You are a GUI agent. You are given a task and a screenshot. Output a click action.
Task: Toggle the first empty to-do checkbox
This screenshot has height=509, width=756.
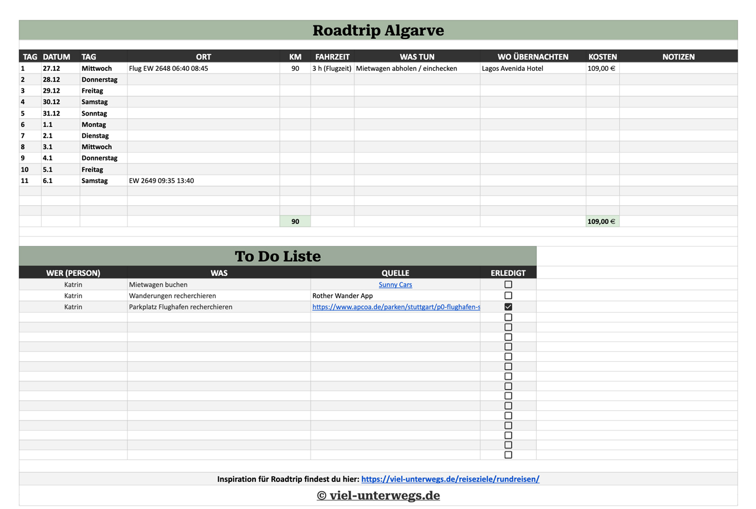tap(508, 317)
